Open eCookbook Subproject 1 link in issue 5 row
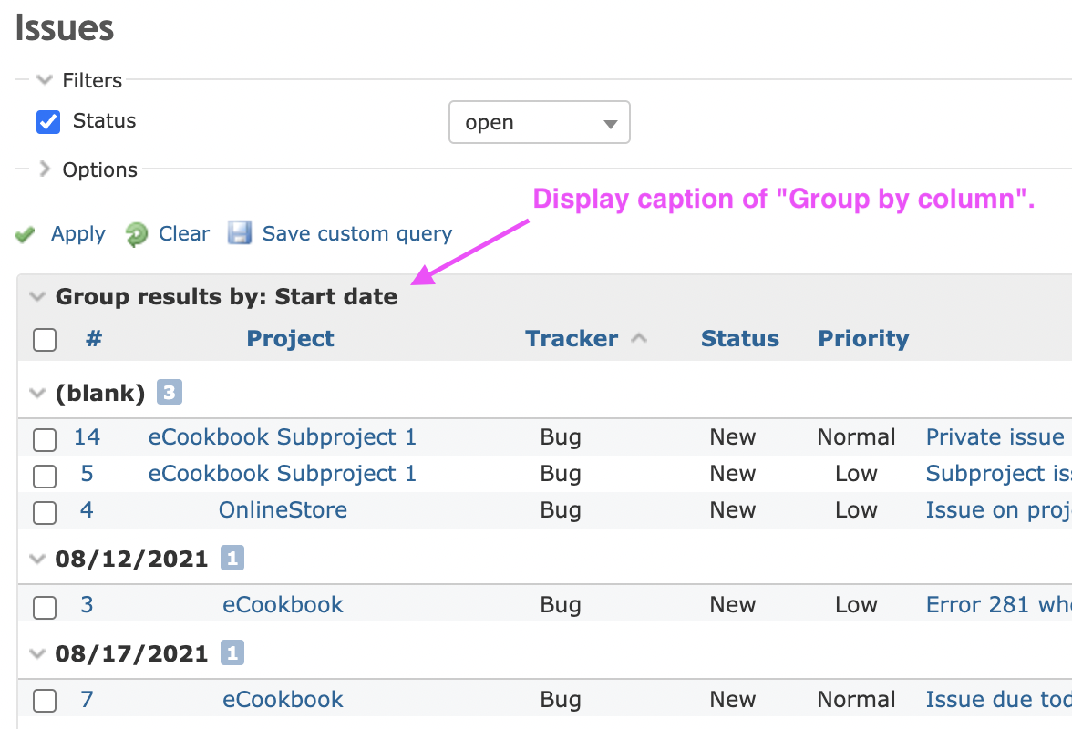 click(283, 473)
